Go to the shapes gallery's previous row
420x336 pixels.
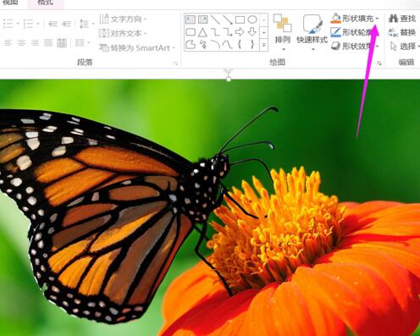(x=264, y=20)
